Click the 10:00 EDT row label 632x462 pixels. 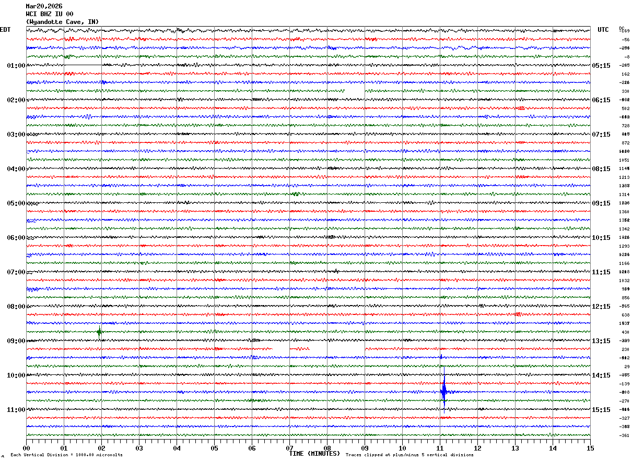pos(16,375)
